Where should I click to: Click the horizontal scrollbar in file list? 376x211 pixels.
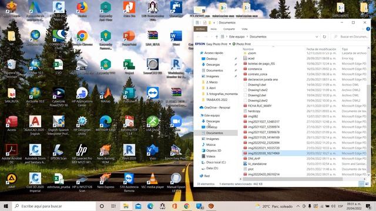[x=293, y=179]
